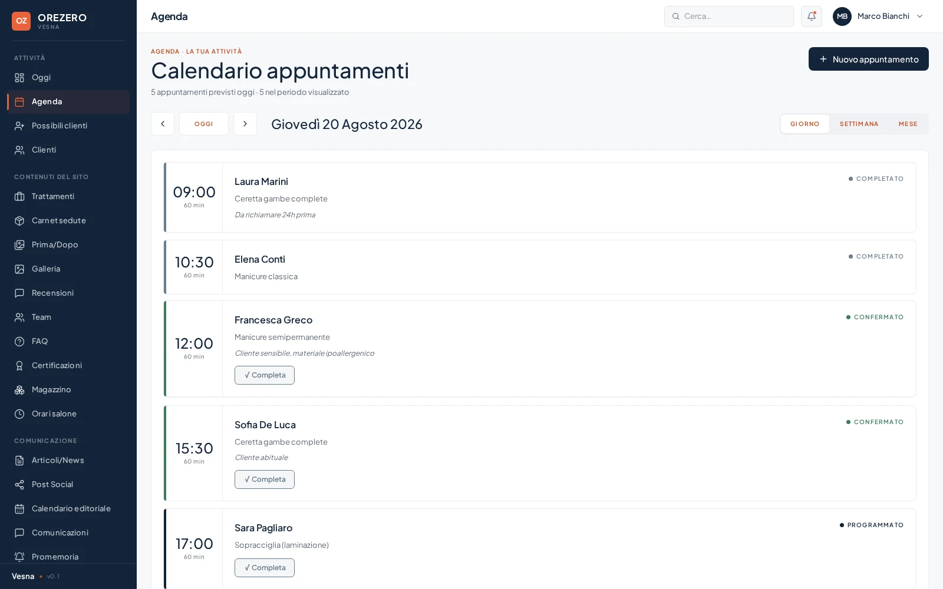The width and height of the screenshot is (943, 589).
Task: Click the Comunicazioni chat icon
Action: [x=19, y=533]
